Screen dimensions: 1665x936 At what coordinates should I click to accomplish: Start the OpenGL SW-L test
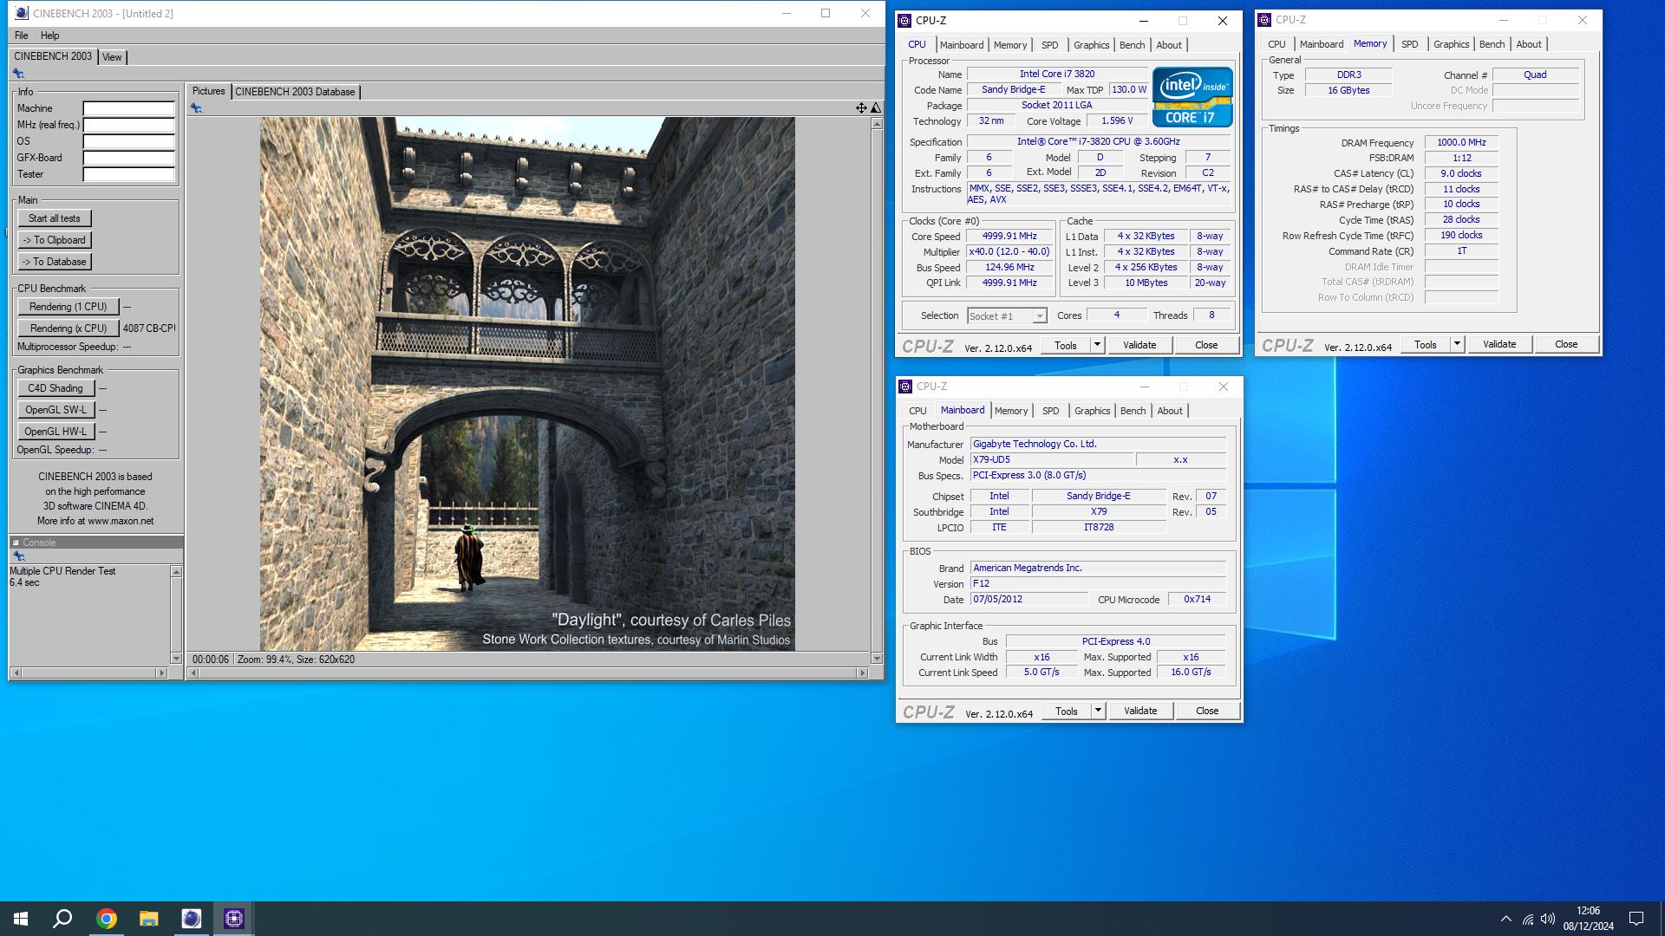point(55,410)
